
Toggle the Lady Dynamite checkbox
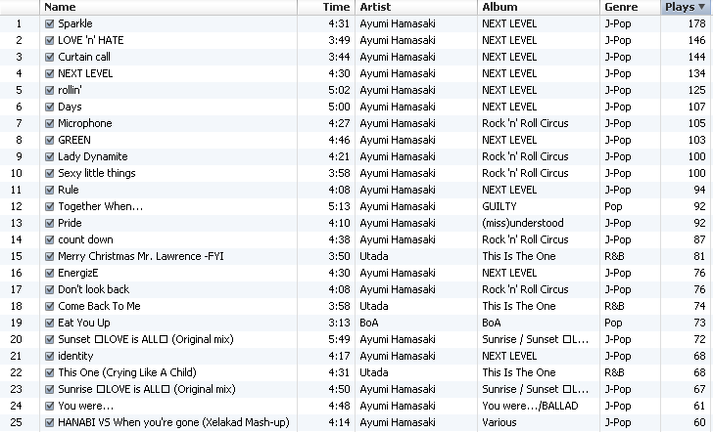point(50,156)
